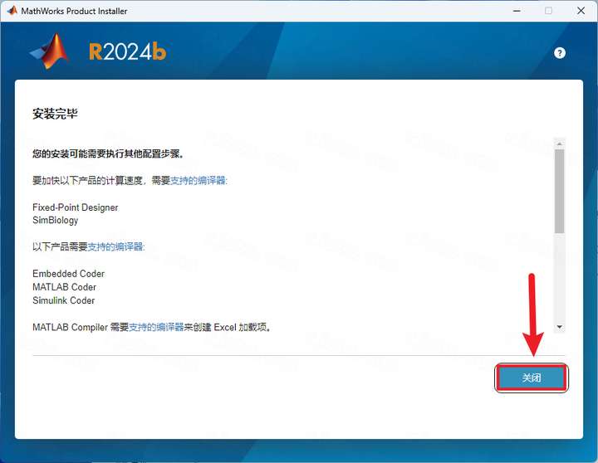The height and width of the screenshot is (463, 598).
Task: Close the installer window with X
Action: click(x=581, y=11)
